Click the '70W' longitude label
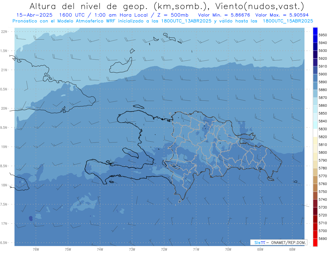Viewport: 328px width, 253px height. coord(228,249)
